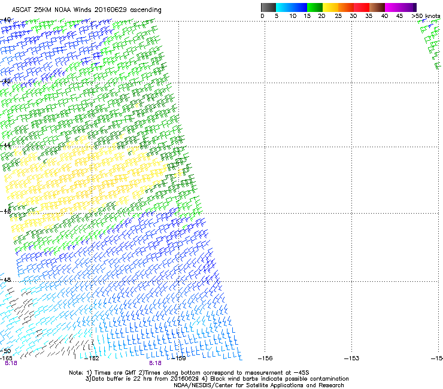Click the magenta-purple 40-50 knots legend segment

(400, 7)
